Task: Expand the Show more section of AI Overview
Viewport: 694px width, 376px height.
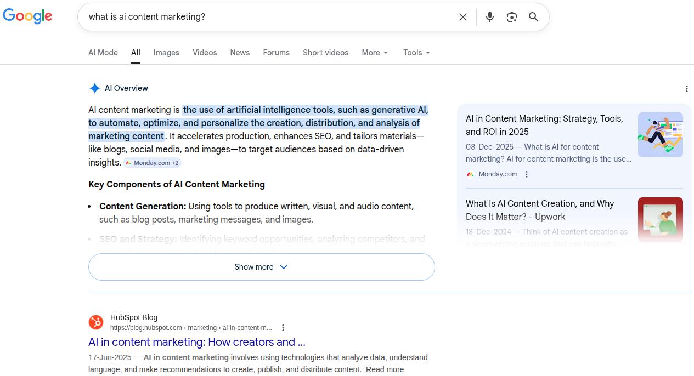Action: [x=261, y=267]
